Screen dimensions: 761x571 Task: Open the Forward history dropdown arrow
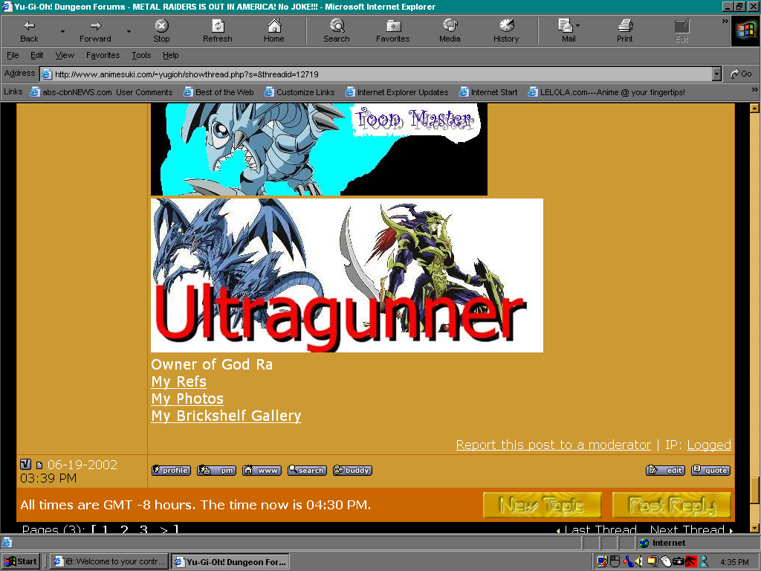[129, 31]
